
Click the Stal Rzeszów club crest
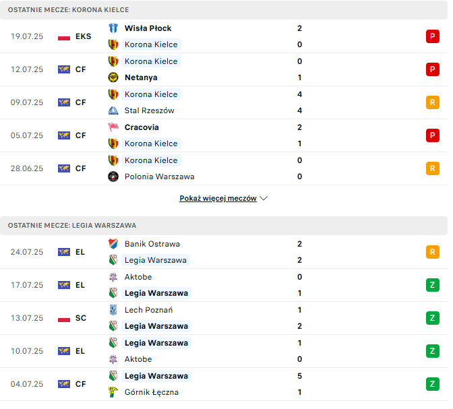[114, 111]
